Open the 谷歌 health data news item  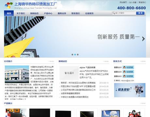70,93
